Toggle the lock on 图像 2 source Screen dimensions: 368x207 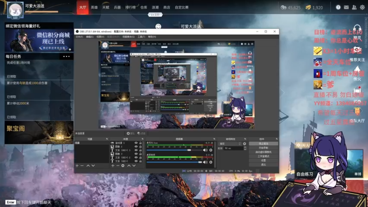tap(140, 146)
